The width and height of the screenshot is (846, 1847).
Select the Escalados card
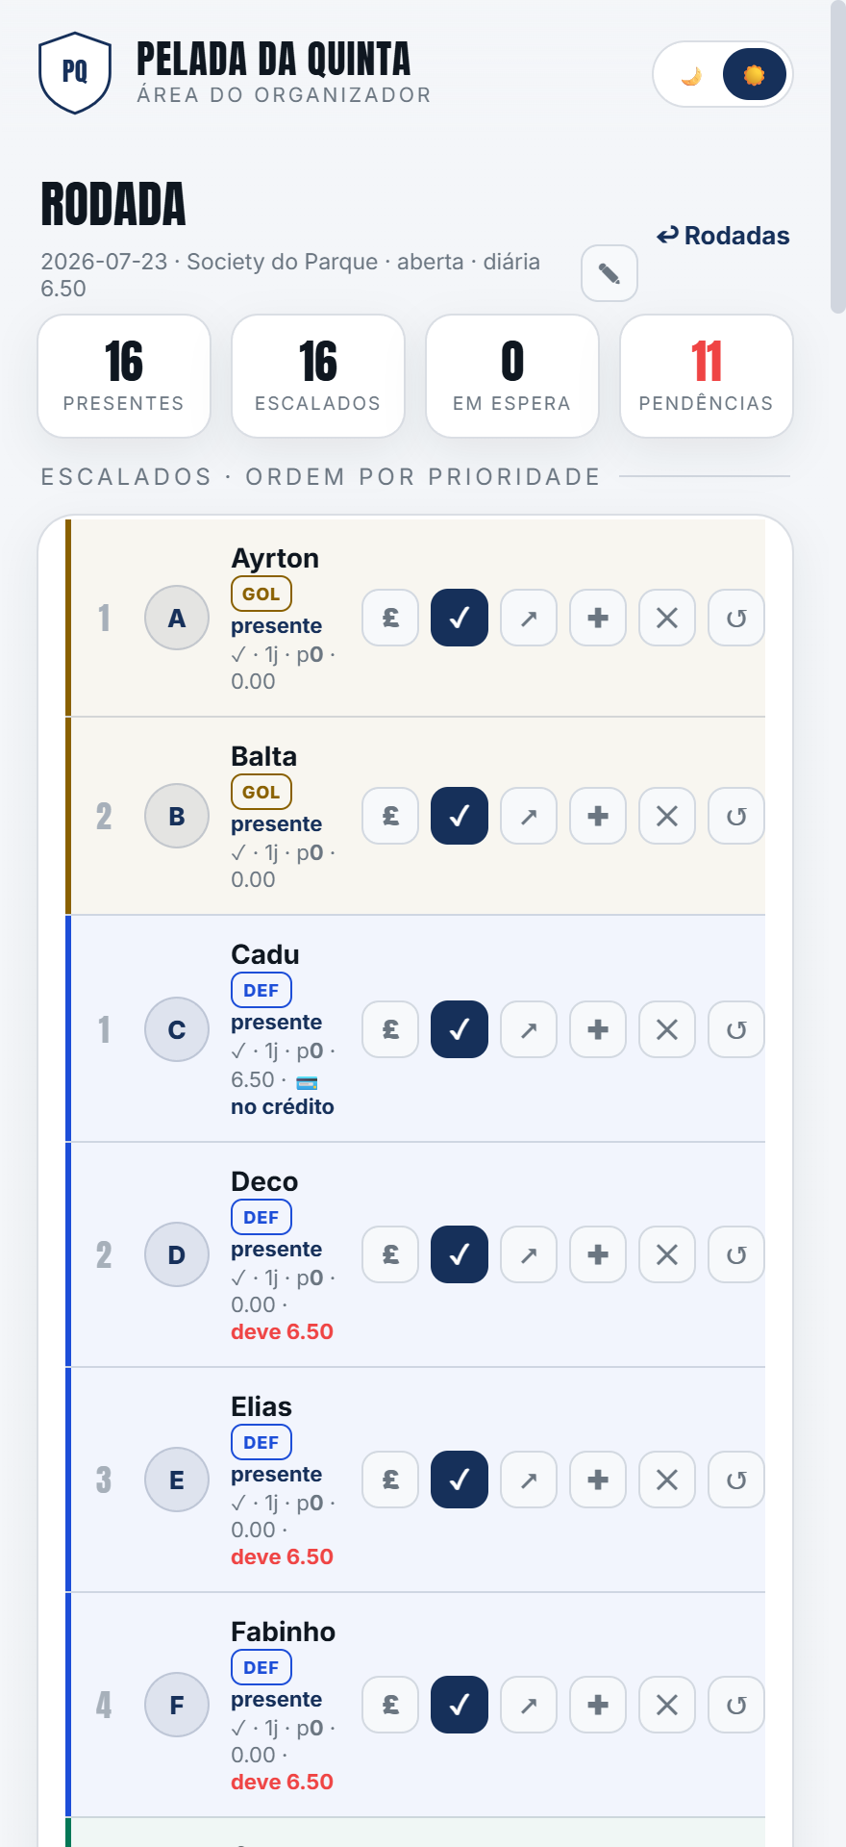[x=318, y=376]
